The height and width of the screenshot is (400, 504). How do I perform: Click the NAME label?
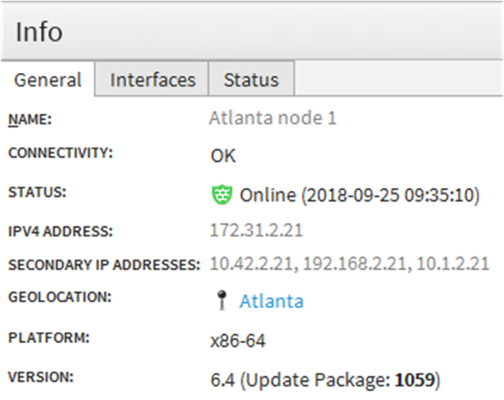click(x=30, y=120)
